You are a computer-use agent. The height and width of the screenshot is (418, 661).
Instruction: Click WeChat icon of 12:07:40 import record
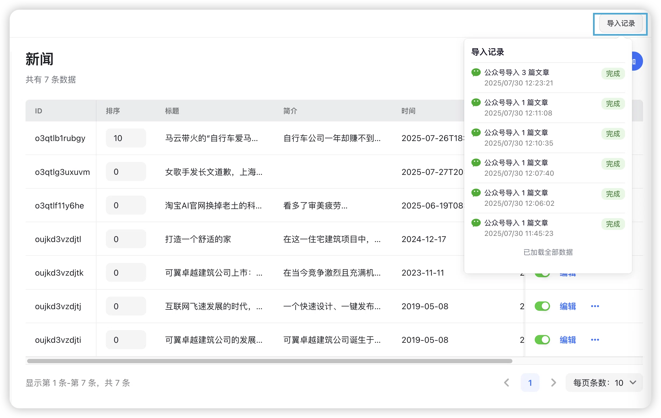click(x=476, y=163)
